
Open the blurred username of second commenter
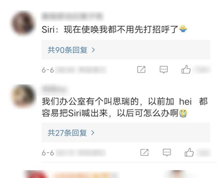(x=54, y=89)
